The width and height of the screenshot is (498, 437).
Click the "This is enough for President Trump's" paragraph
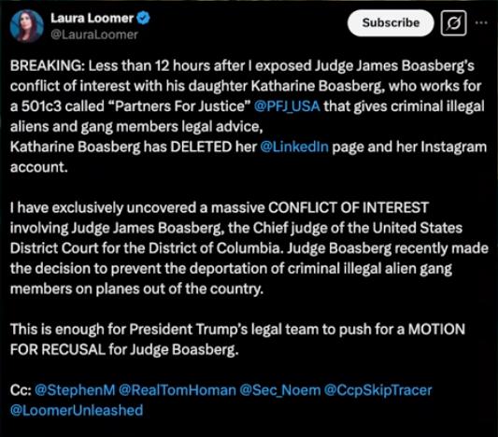click(237, 339)
